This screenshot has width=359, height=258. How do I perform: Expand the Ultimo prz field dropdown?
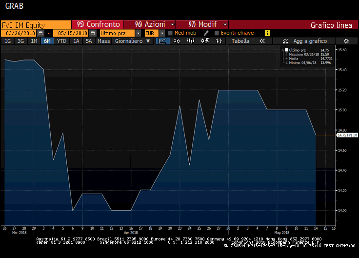tap(139, 33)
